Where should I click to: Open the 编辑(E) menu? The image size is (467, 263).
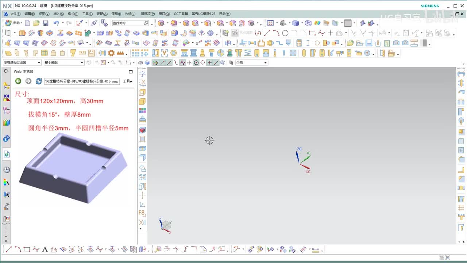pos(30,14)
